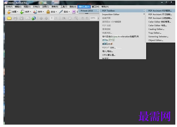
Task: Open the Help 帮助(H) menu
Action: [x=105, y=7]
